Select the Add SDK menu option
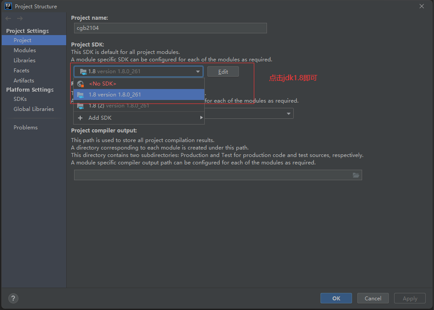Image resolution: width=434 pixels, height=310 pixels. click(x=139, y=118)
